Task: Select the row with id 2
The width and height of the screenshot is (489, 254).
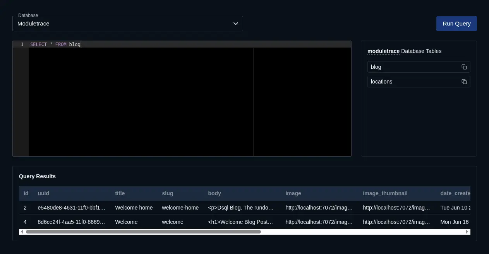Action: click(x=155, y=208)
